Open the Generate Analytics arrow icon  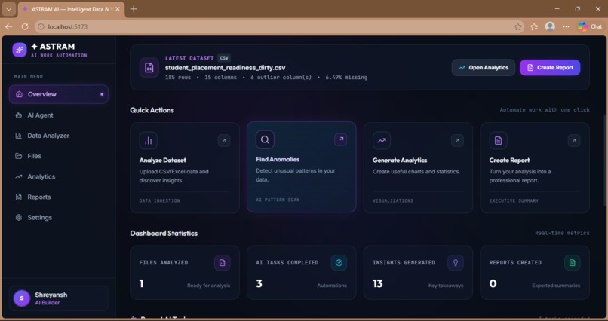tap(457, 141)
